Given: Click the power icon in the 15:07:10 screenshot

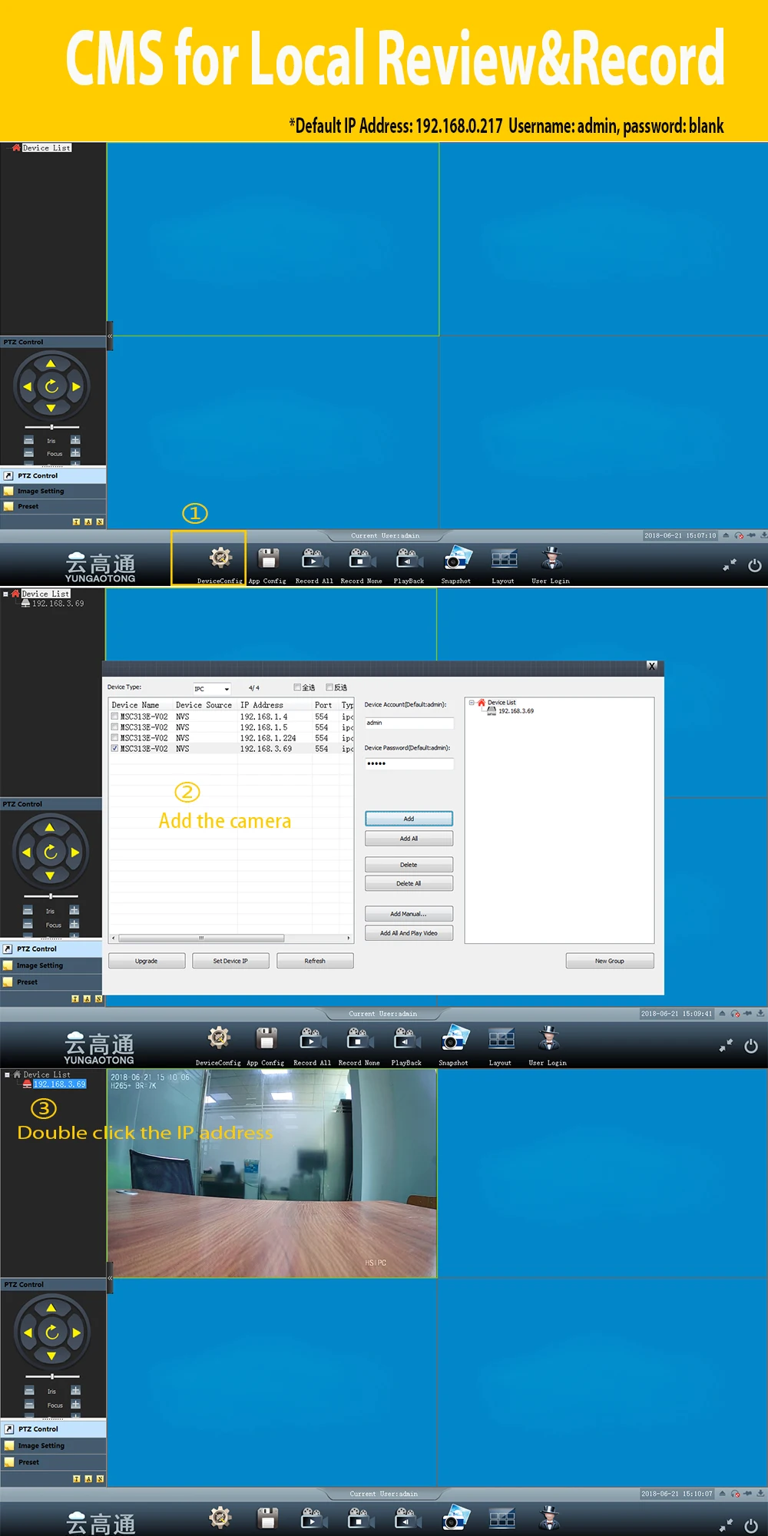Looking at the screenshot, I should [755, 565].
